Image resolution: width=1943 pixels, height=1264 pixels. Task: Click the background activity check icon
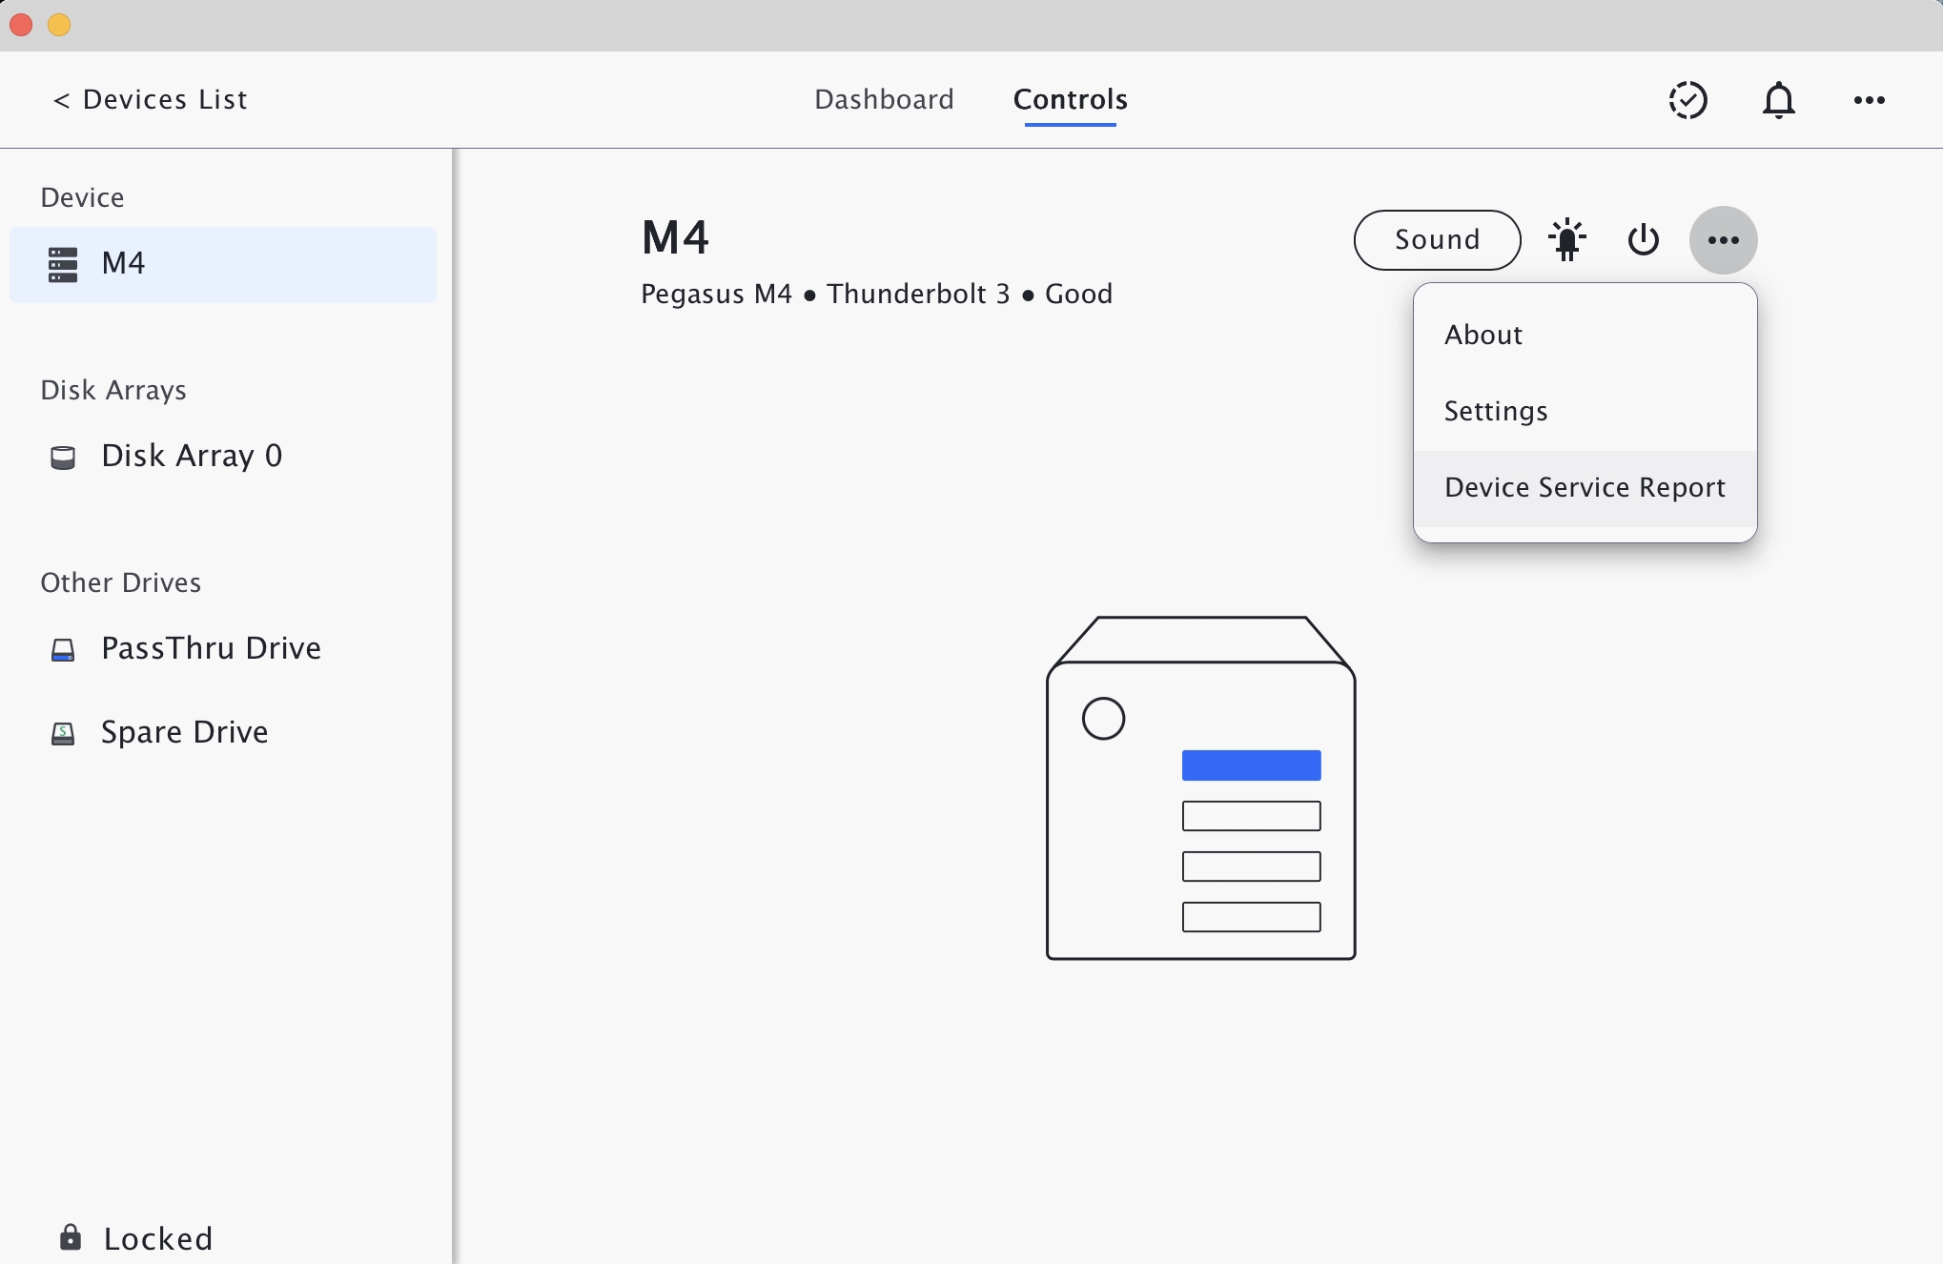[1687, 100]
